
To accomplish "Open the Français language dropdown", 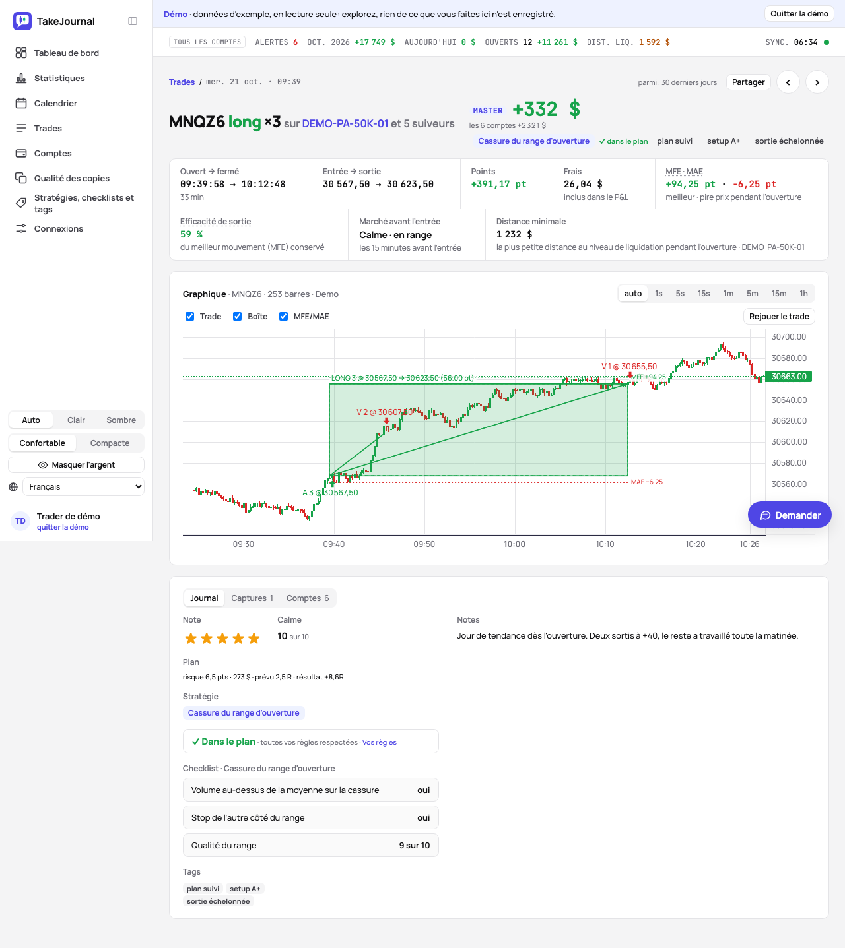I will pos(83,487).
